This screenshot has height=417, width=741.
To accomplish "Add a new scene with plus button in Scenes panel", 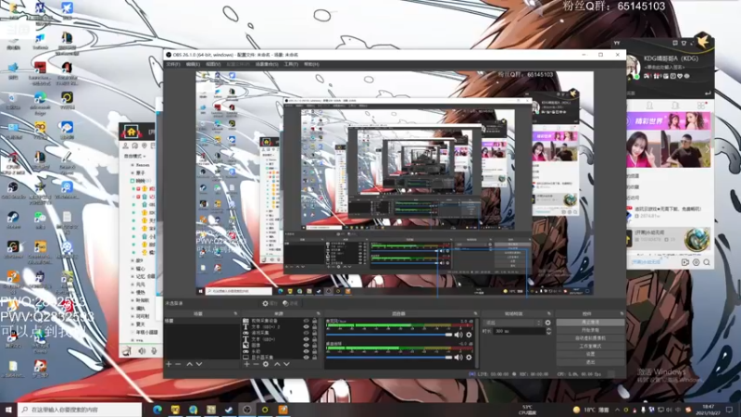I will (x=169, y=364).
